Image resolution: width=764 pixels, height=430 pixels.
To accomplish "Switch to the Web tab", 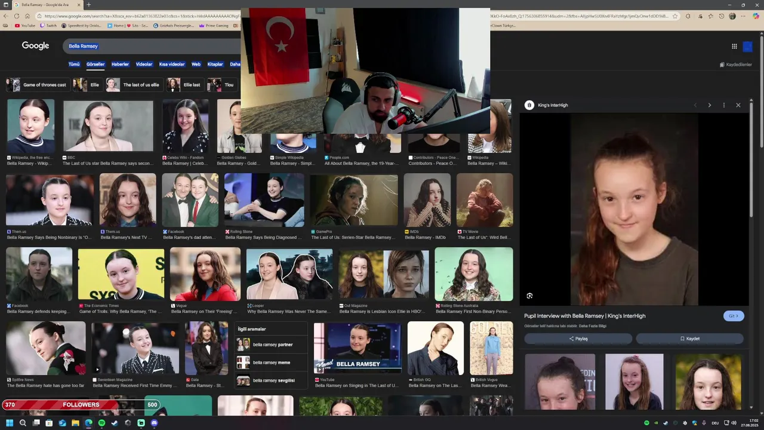I will (x=196, y=64).
